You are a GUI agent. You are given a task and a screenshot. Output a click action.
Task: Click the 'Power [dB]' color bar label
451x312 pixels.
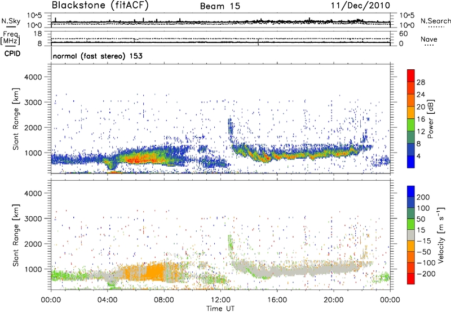(431, 119)
